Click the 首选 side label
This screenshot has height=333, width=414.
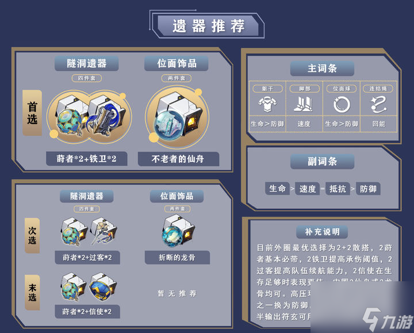coord(32,113)
